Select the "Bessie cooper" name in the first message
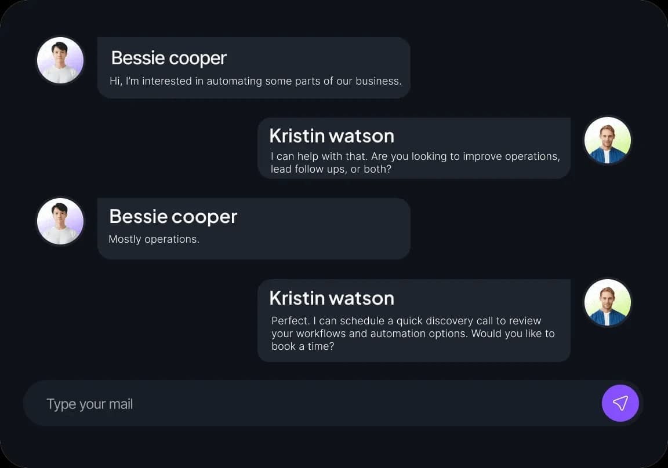 point(169,58)
